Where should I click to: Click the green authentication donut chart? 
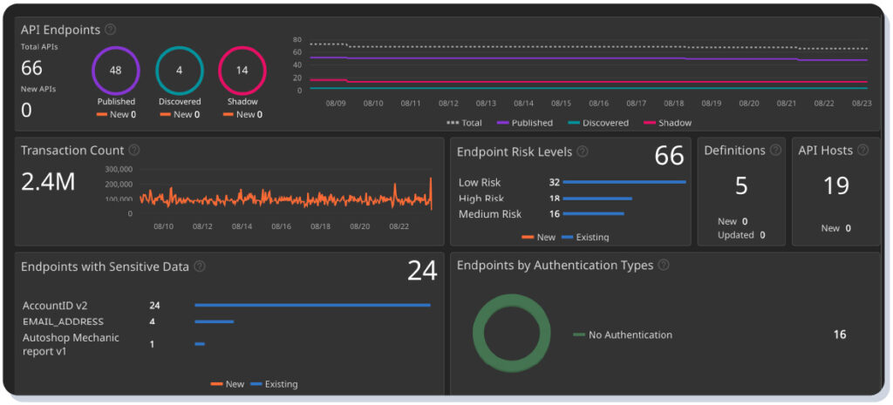tap(511, 333)
